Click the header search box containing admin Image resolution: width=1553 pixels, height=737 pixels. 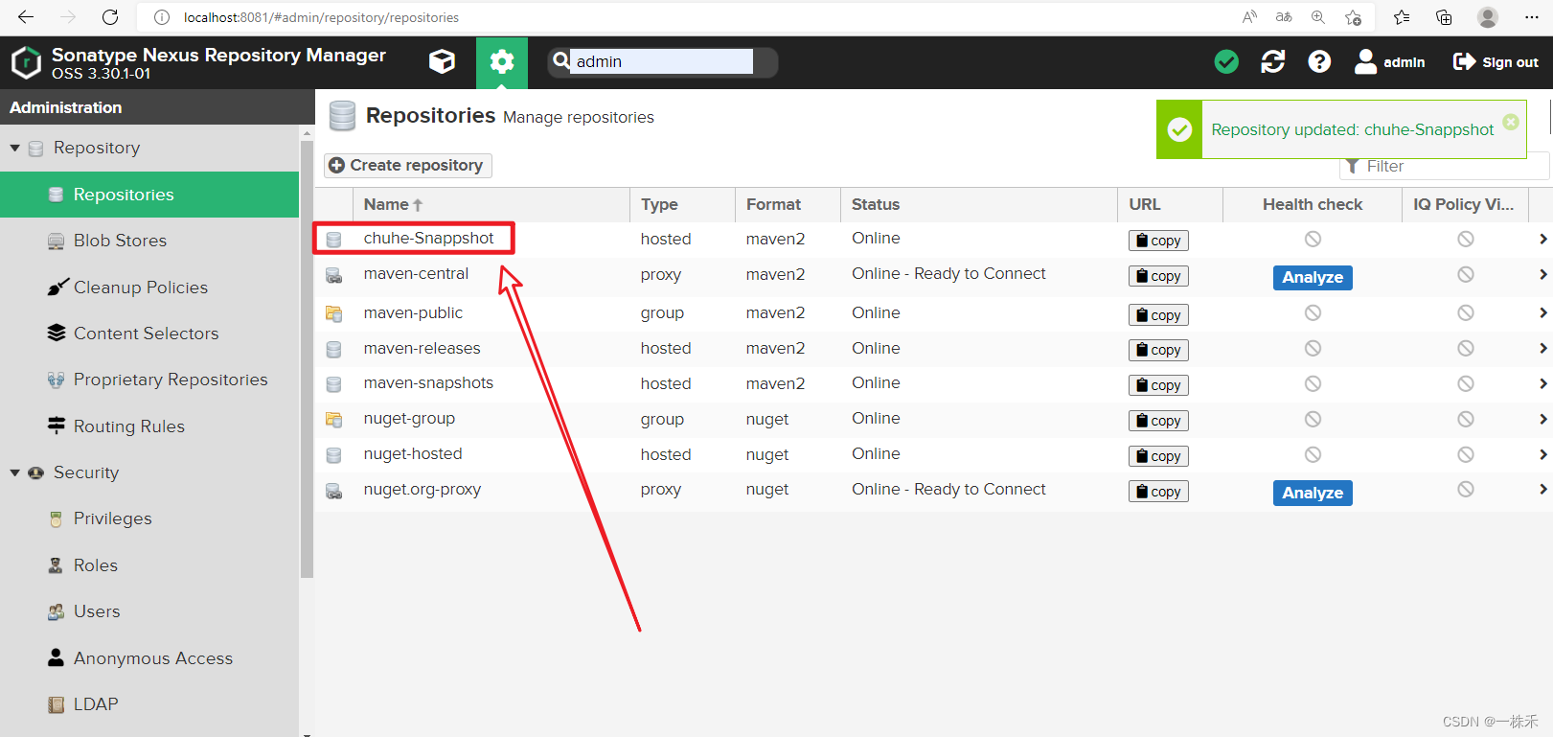(661, 62)
